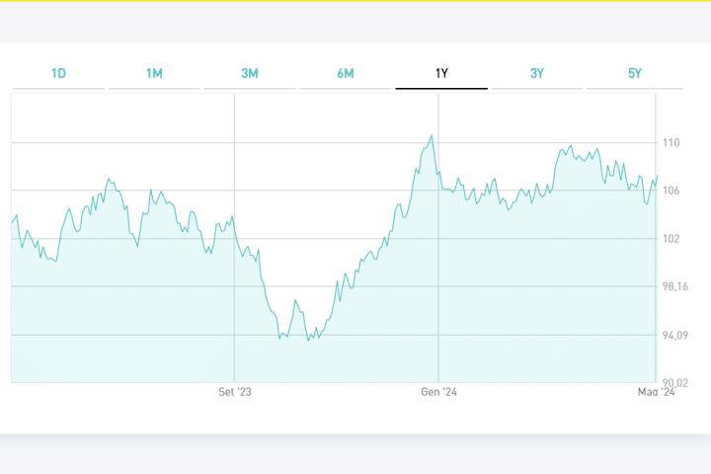The width and height of the screenshot is (711, 474).
Task: Open the 6M time range tab
Action: (x=346, y=74)
